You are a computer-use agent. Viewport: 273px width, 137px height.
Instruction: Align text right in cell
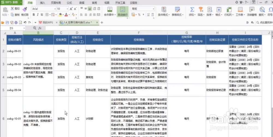90,15
